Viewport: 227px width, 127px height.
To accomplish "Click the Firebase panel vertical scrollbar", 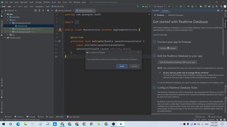I will pyautogui.click(x=223, y=37).
